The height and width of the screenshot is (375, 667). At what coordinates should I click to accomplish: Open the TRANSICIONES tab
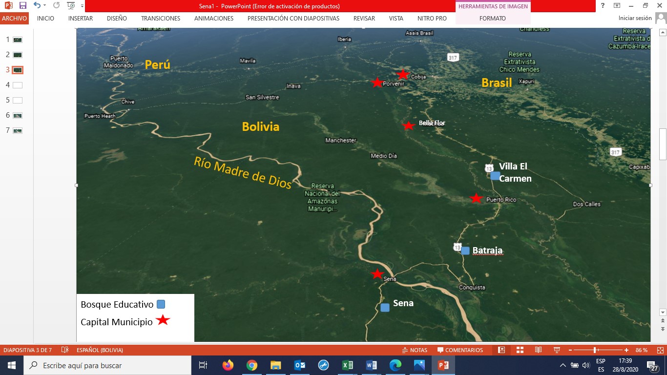click(x=161, y=19)
